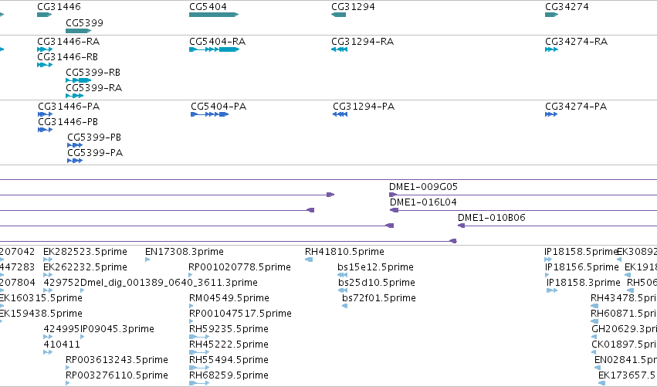Click the RH55494.5prime EST label

229,360
